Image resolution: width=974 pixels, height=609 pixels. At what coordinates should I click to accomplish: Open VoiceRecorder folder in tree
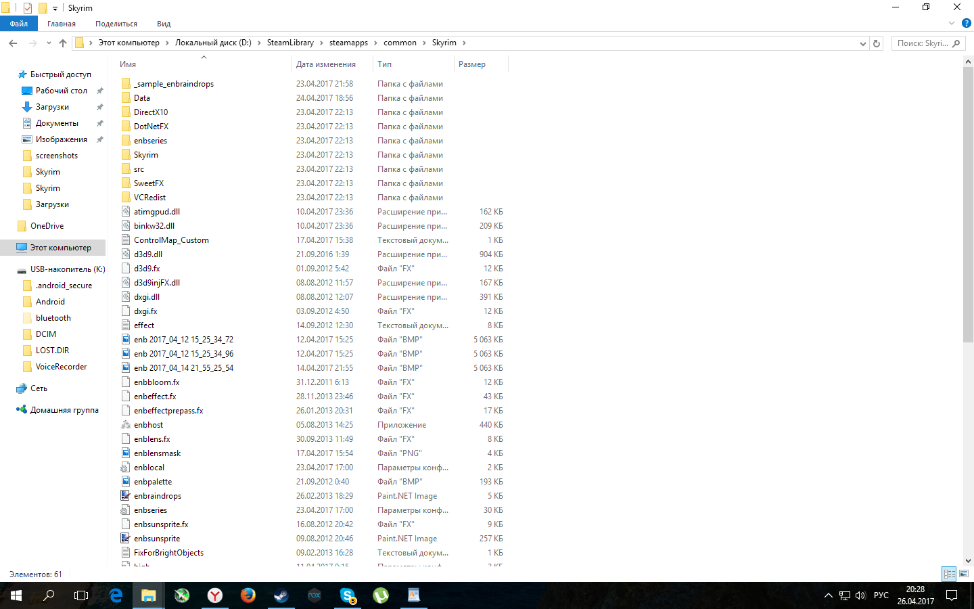[x=61, y=367]
